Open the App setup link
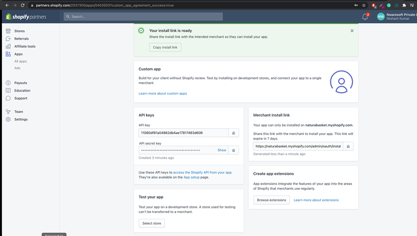The width and height of the screenshot is (417, 236). [x=192, y=177]
